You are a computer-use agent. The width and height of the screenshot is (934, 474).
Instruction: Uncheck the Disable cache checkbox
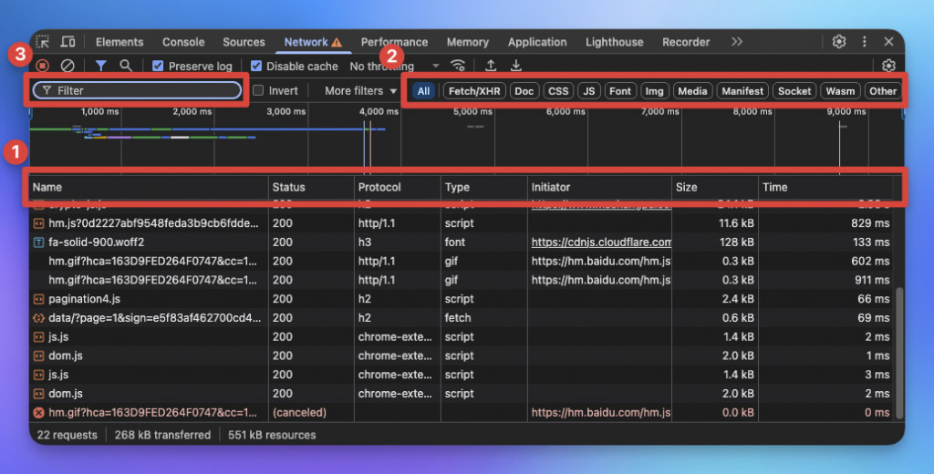pyautogui.click(x=256, y=67)
